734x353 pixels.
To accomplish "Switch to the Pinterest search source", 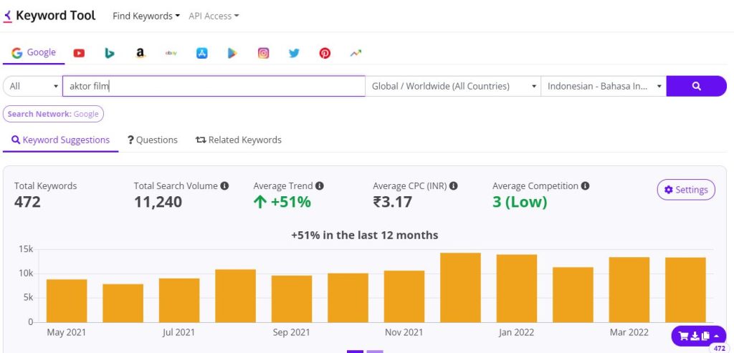I will pyautogui.click(x=325, y=53).
